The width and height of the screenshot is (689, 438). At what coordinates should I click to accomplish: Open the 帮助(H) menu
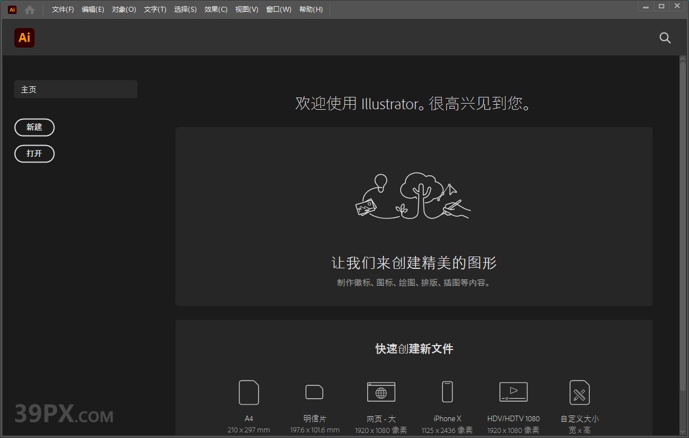point(311,10)
